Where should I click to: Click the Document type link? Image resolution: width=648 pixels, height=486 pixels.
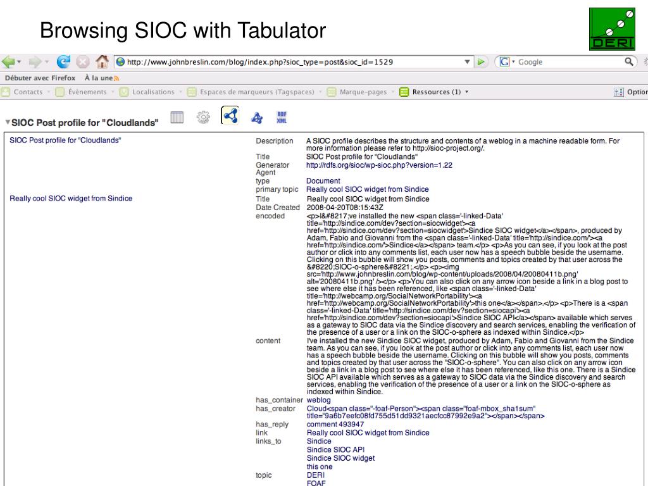pyautogui.click(x=323, y=181)
